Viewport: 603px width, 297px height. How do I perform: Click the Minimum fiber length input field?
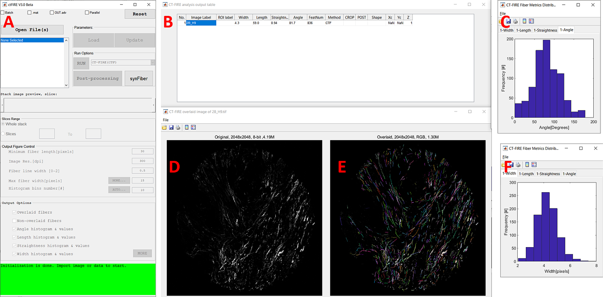click(142, 151)
